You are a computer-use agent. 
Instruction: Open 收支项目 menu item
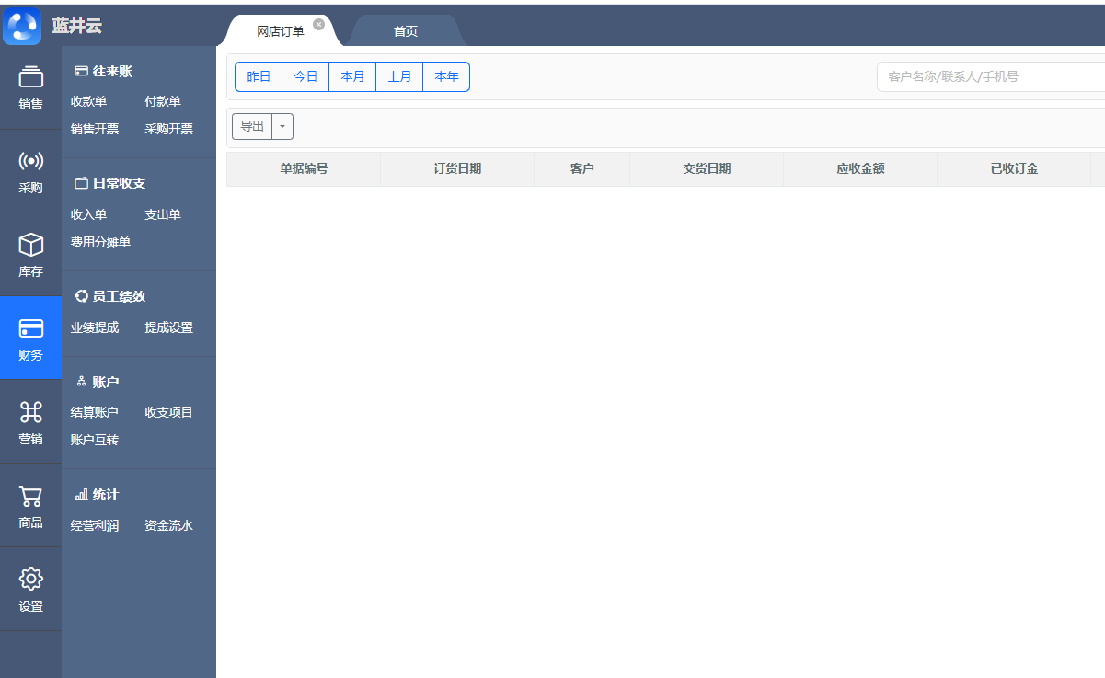coord(168,412)
